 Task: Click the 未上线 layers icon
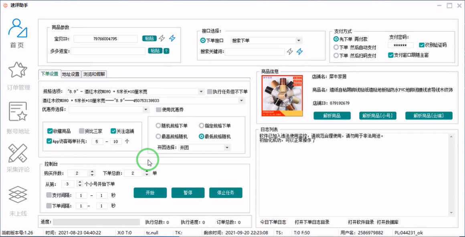[18, 194]
